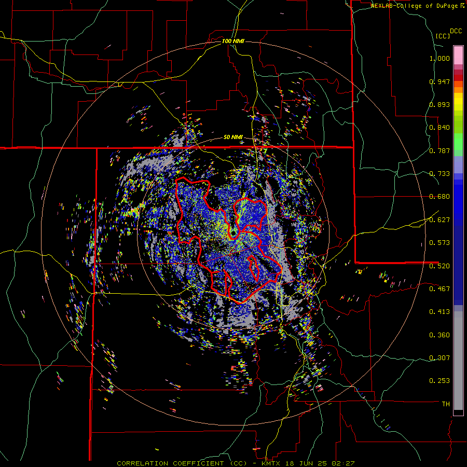The image size is (467, 467).
Task: Click the KMTX station identifier in the caption
Action: click(272, 463)
